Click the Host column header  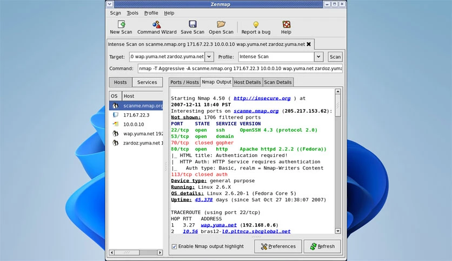click(142, 96)
